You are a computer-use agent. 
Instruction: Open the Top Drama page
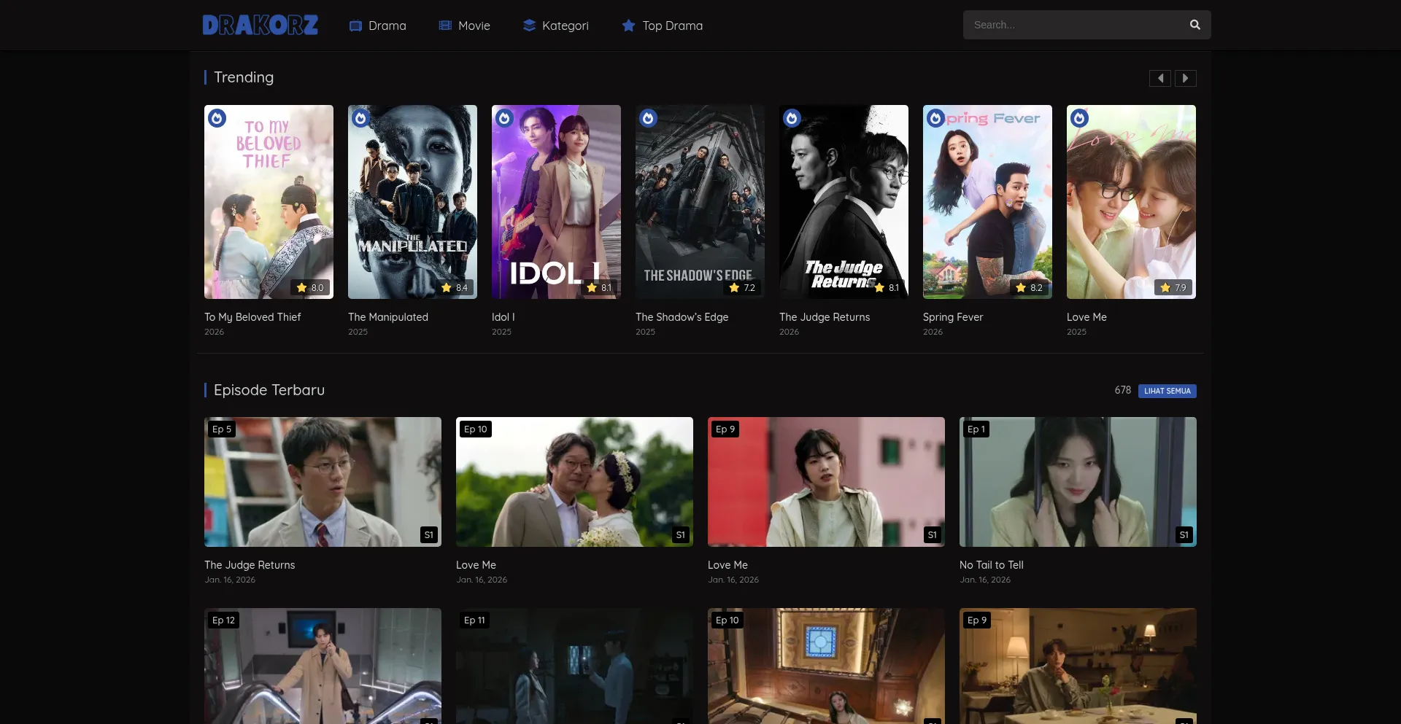[662, 26]
